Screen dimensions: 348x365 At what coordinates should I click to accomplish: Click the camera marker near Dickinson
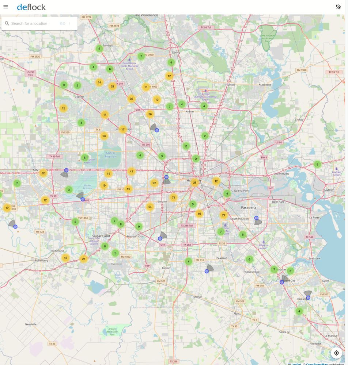click(x=308, y=297)
